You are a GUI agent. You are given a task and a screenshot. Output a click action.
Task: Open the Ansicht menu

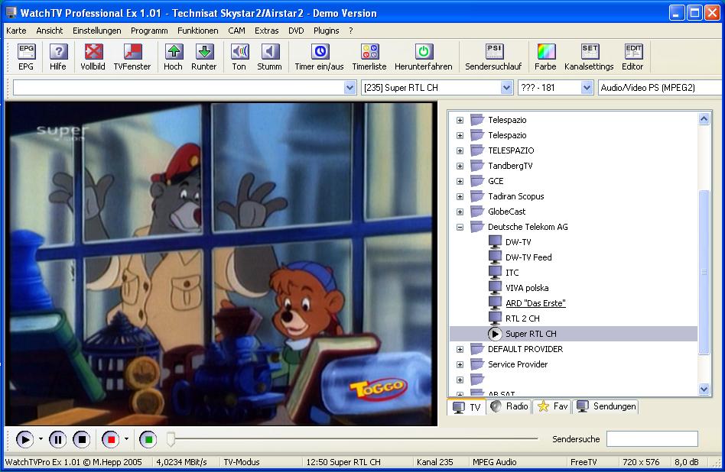point(50,31)
